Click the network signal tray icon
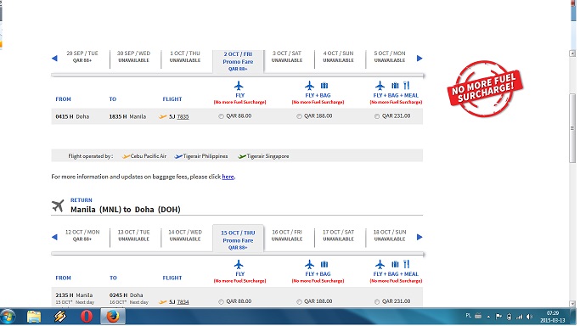The width and height of the screenshot is (580, 326). point(520,317)
